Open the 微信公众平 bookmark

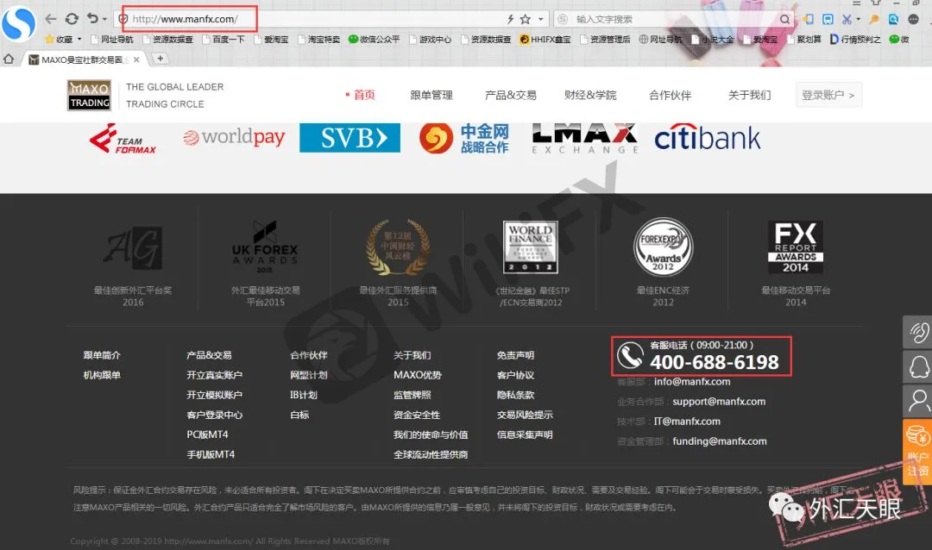pos(374,39)
